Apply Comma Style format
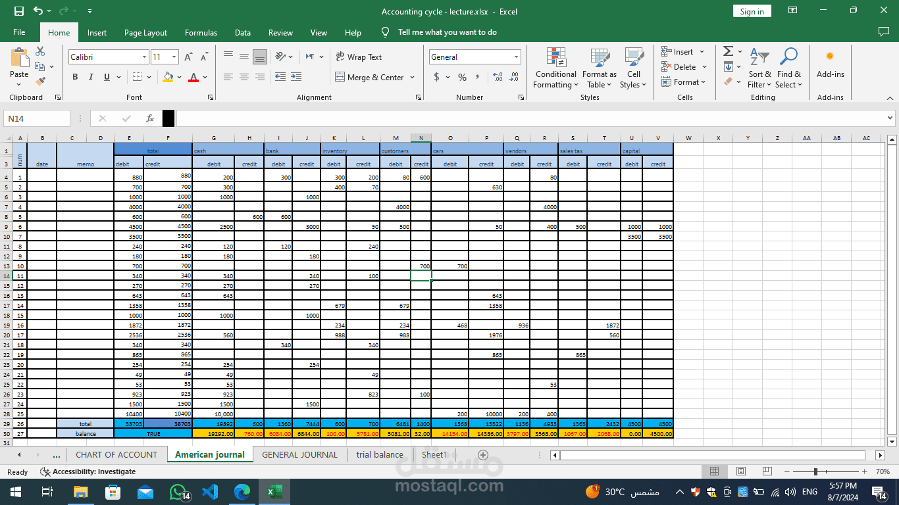The width and height of the screenshot is (899, 505). [x=478, y=77]
